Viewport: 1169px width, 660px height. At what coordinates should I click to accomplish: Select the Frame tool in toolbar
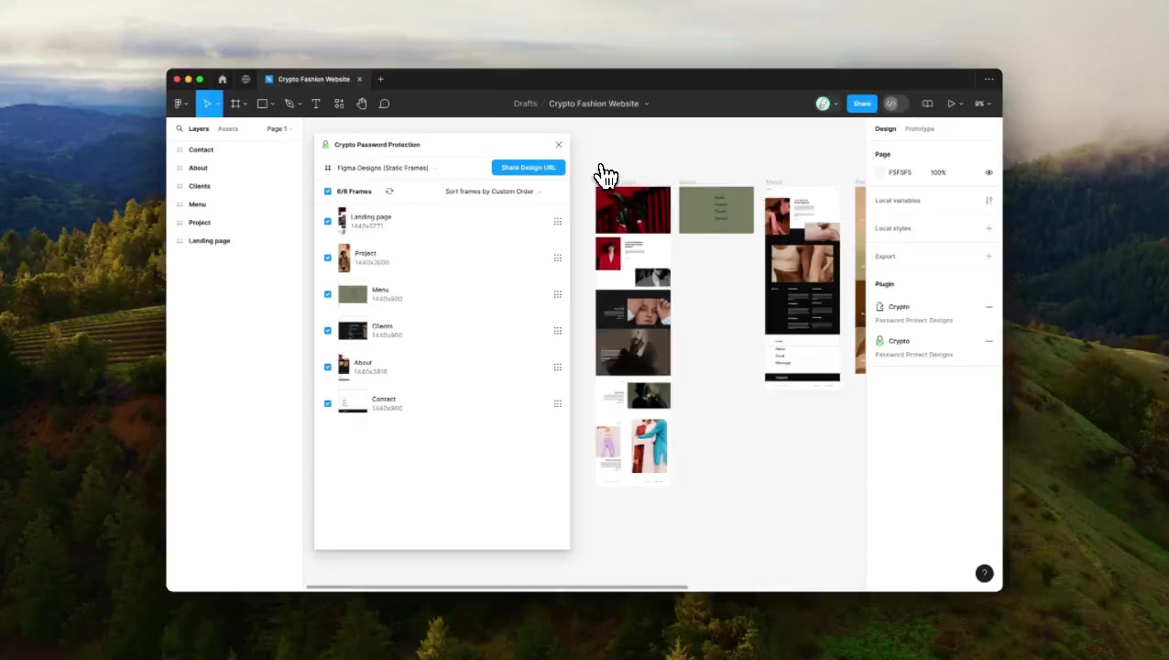coord(235,104)
